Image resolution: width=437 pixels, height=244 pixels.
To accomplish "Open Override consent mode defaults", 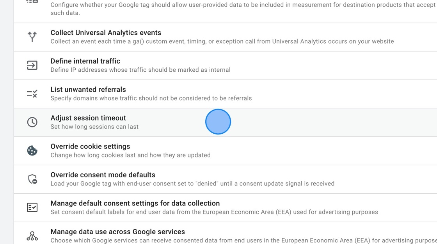I will coord(103,175).
